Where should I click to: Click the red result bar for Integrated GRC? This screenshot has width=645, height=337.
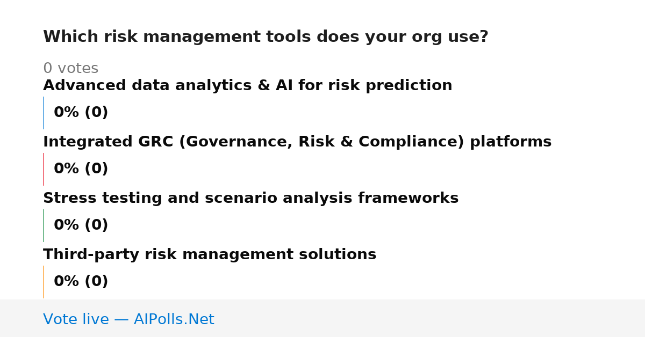(x=43, y=169)
